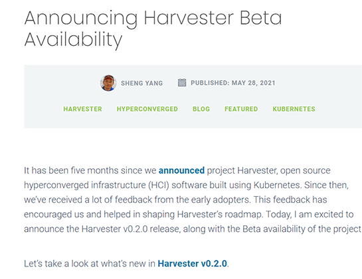The image size is (362, 279).
Task: Open the BLOG category tag
Action: click(x=201, y=109)
